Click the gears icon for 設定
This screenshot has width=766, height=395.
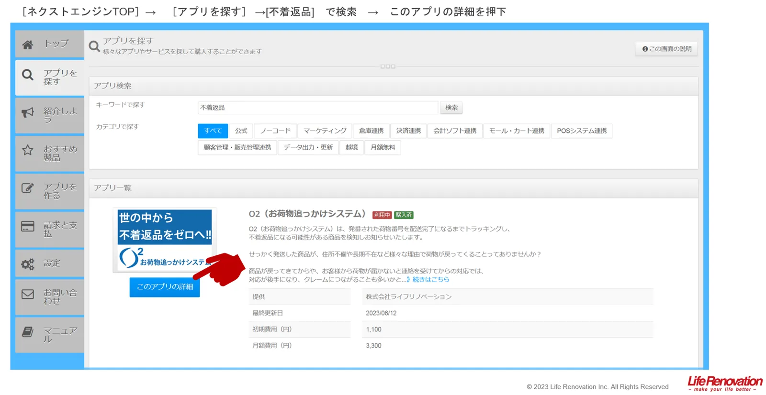pyautogui.click(x=28, y=264)
